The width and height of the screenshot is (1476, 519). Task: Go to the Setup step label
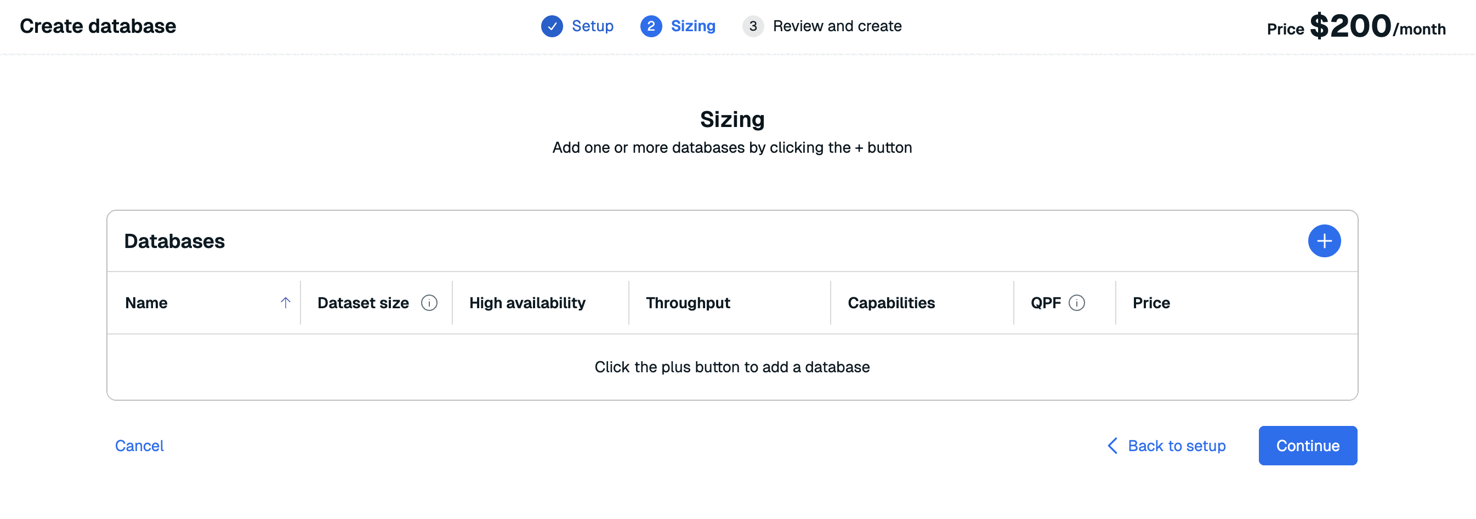pos(593,26)
